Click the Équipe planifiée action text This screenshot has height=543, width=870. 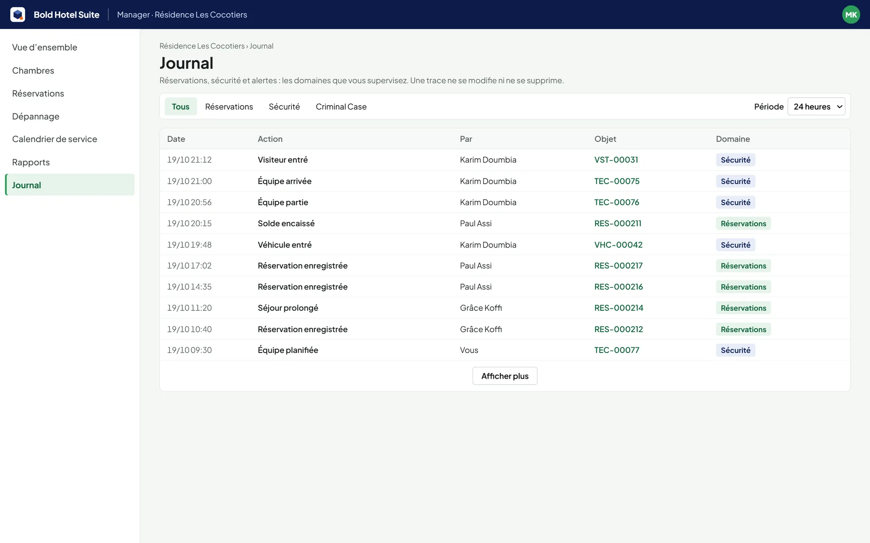288,350
